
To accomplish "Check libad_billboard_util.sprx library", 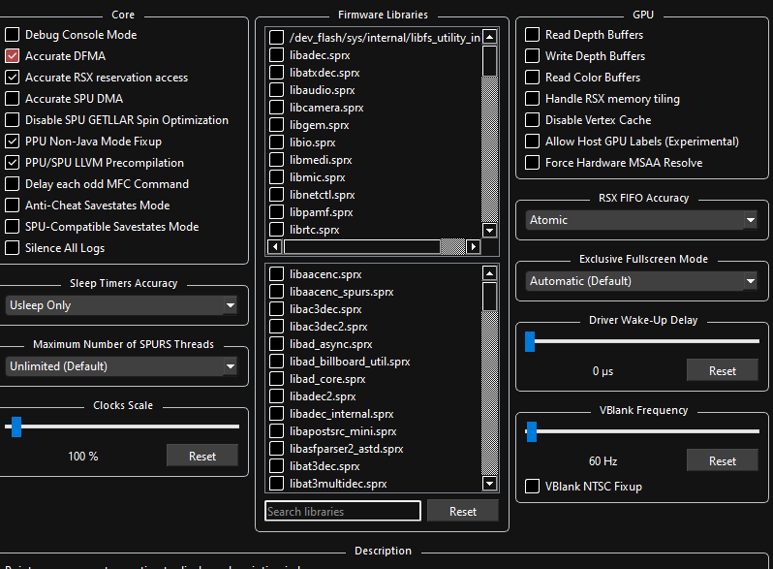I will tap(277, 362).
